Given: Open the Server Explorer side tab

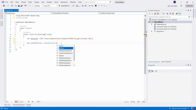Looking at the screenshot, I should coord(2,14).
